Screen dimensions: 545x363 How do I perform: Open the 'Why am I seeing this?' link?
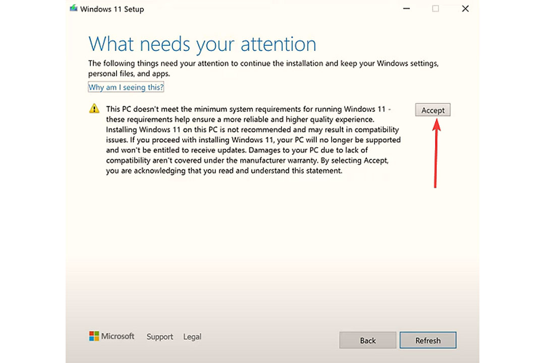point(126,87)
